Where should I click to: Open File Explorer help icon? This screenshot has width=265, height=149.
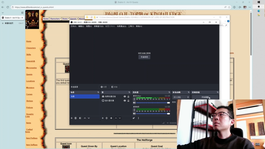point(228,21)
